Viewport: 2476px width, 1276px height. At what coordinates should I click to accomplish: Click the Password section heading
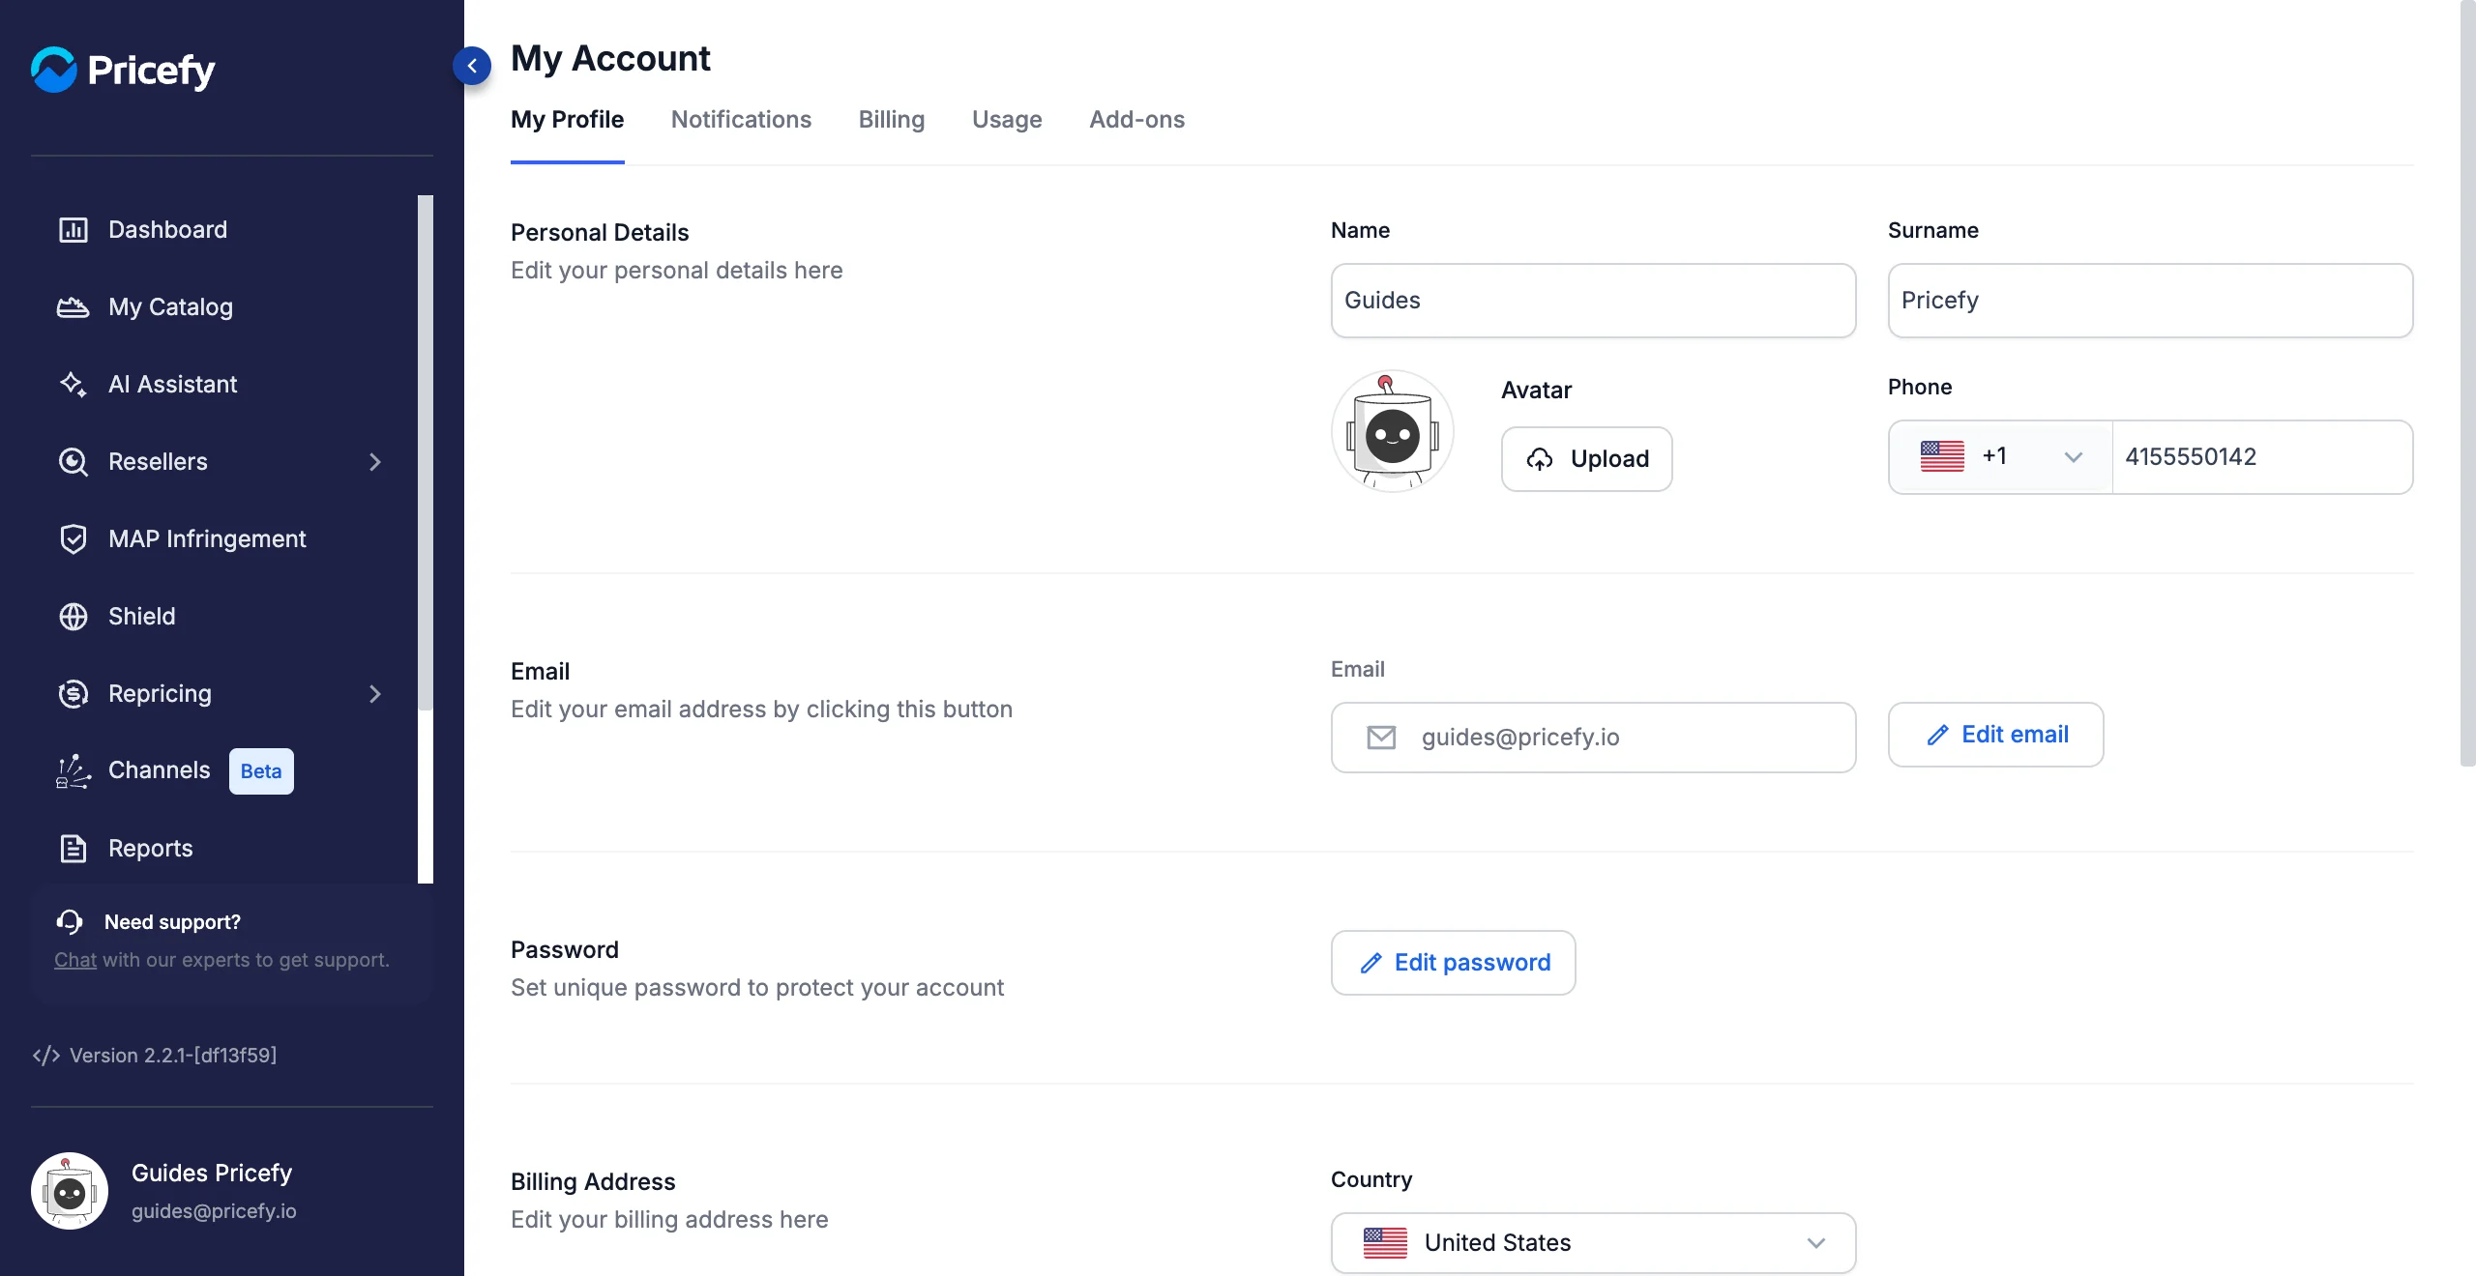(565, 950)
